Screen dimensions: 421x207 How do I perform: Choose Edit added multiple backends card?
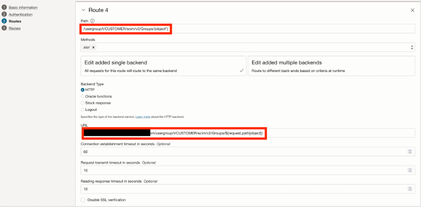pyautogui.click(x=331, y=66)
